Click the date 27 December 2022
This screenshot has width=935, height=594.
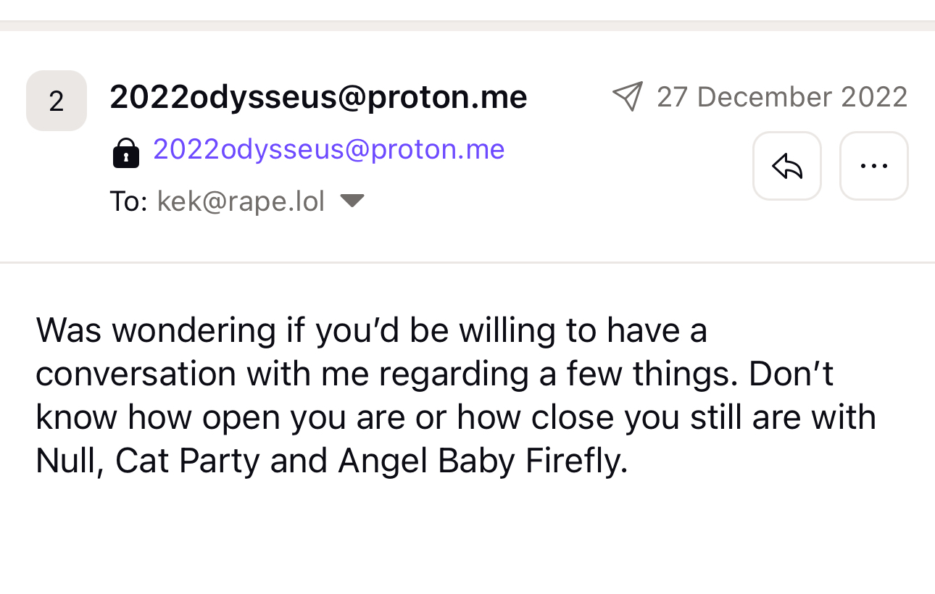781,97
